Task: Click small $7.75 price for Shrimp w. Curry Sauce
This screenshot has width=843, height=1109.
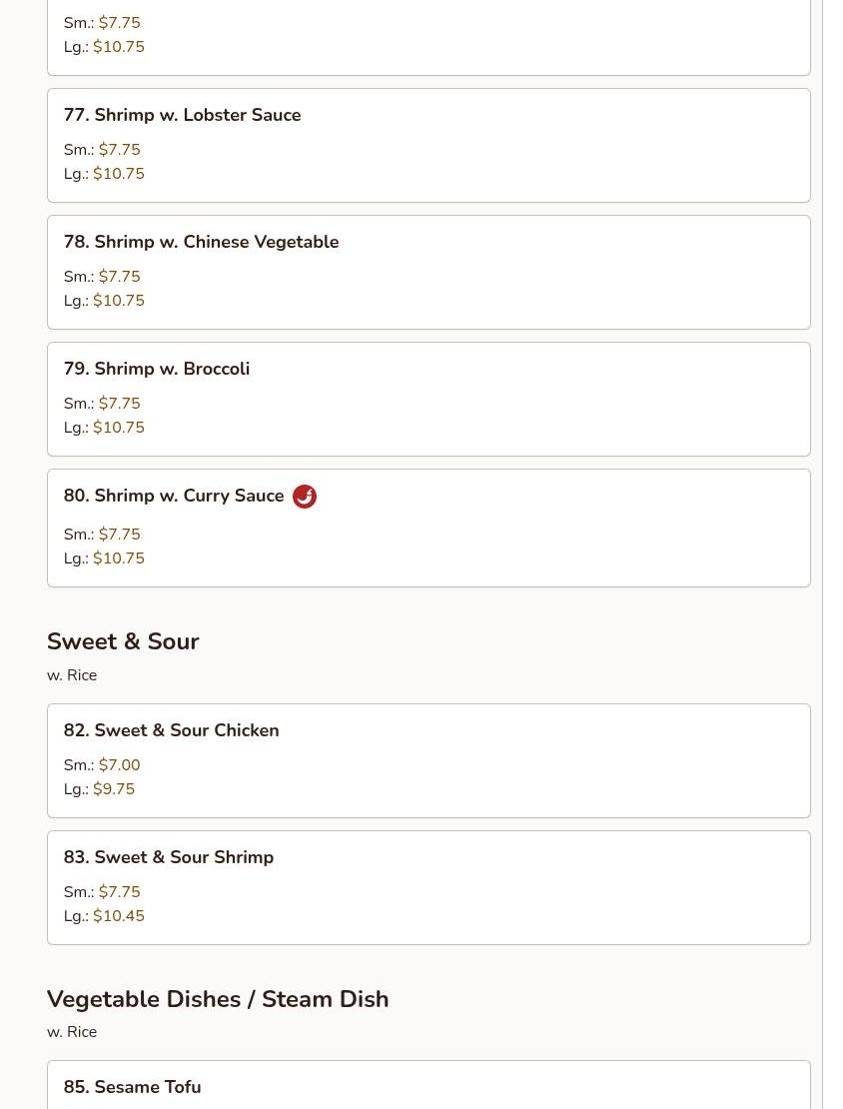Action: 119,535
